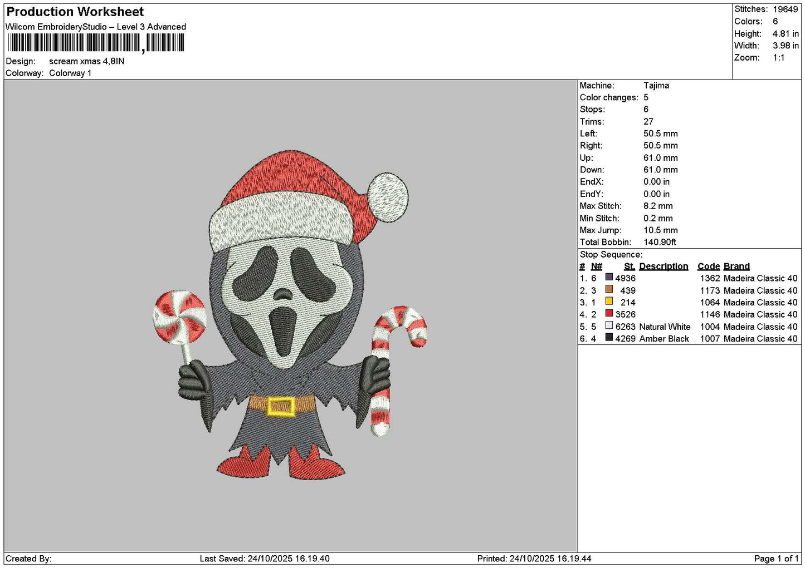Click the Stitches value 19649

tap(785, 9)
